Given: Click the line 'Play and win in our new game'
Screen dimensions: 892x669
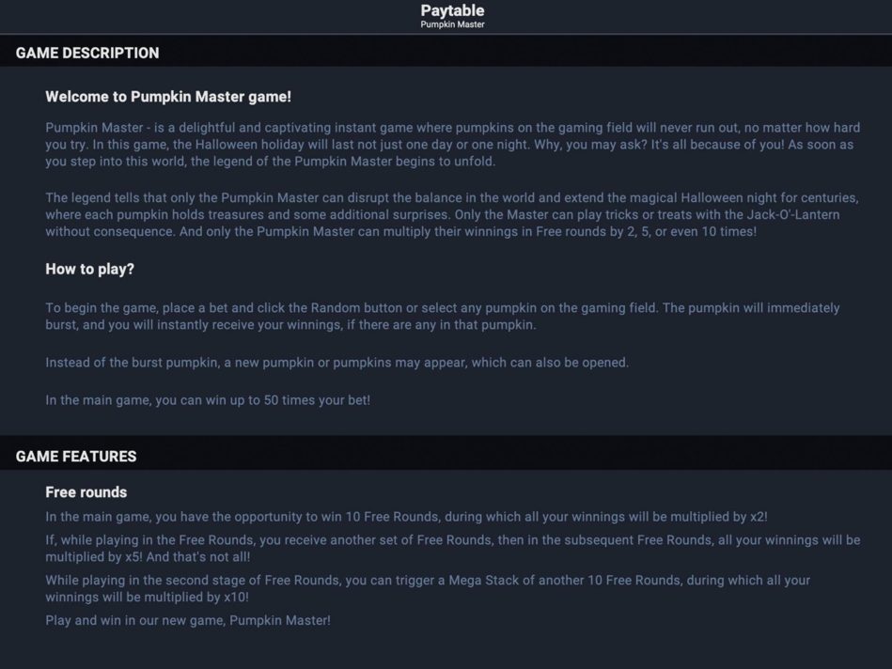Looking at the screenshot, I should tap(188, 620).
